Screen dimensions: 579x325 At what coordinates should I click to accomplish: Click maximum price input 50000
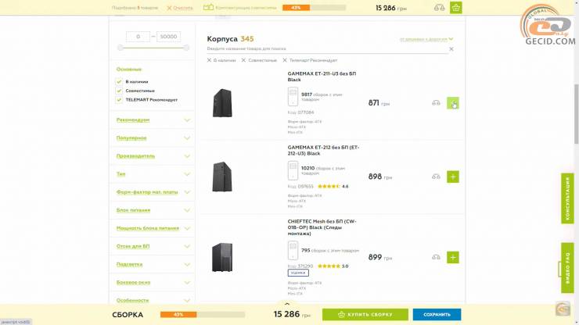(x=168, y=37)
